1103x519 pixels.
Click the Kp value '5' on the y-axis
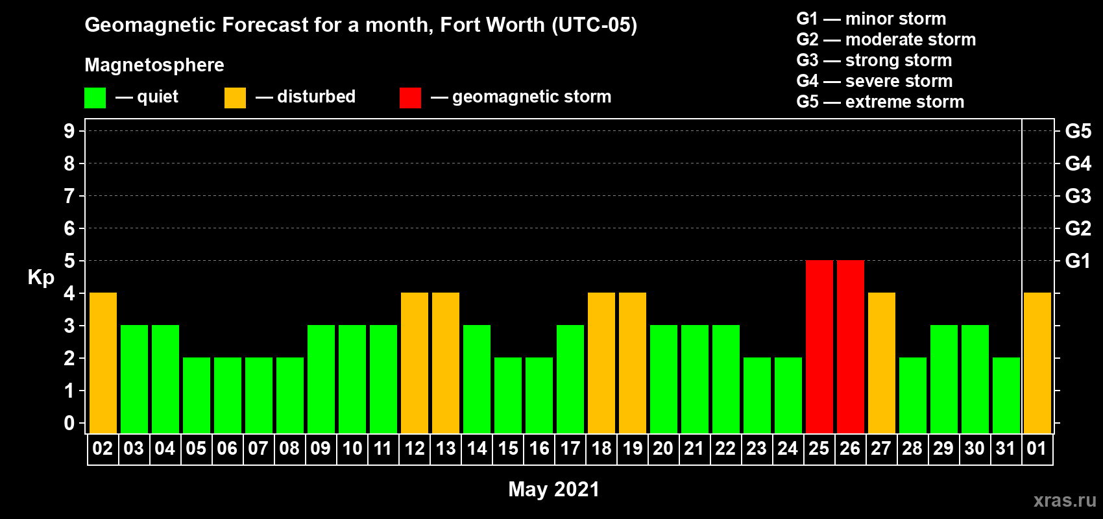click(69, 261)
